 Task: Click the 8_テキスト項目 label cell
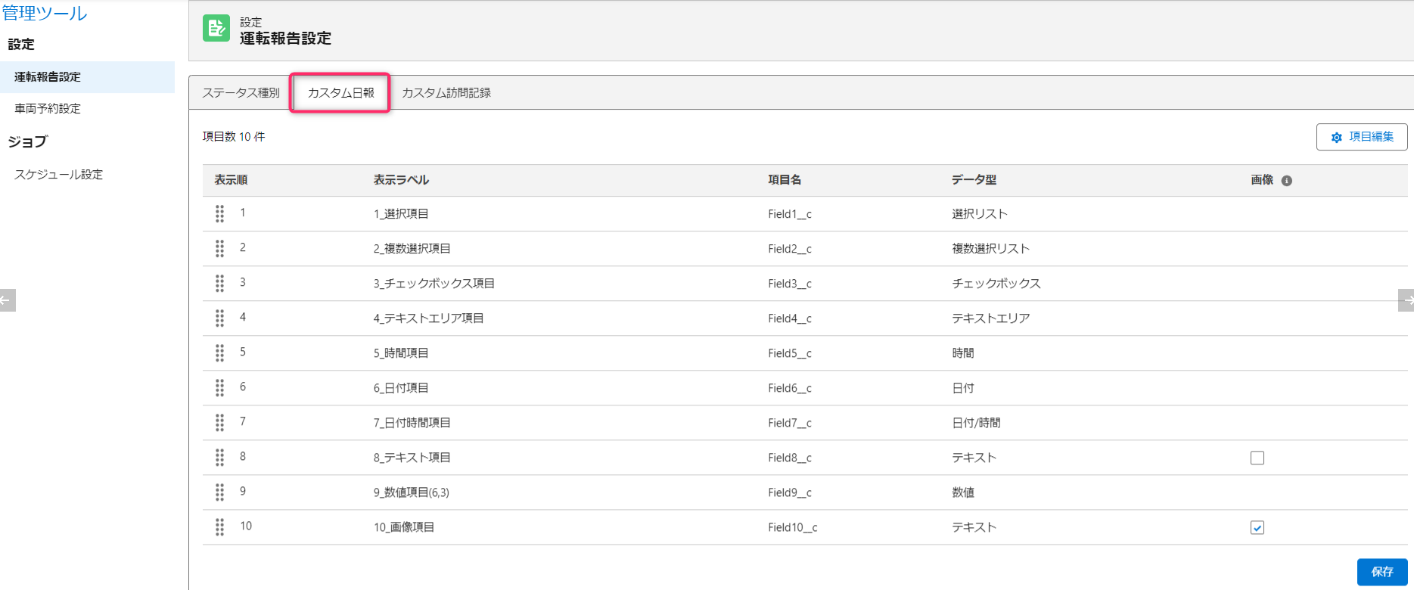412,458
